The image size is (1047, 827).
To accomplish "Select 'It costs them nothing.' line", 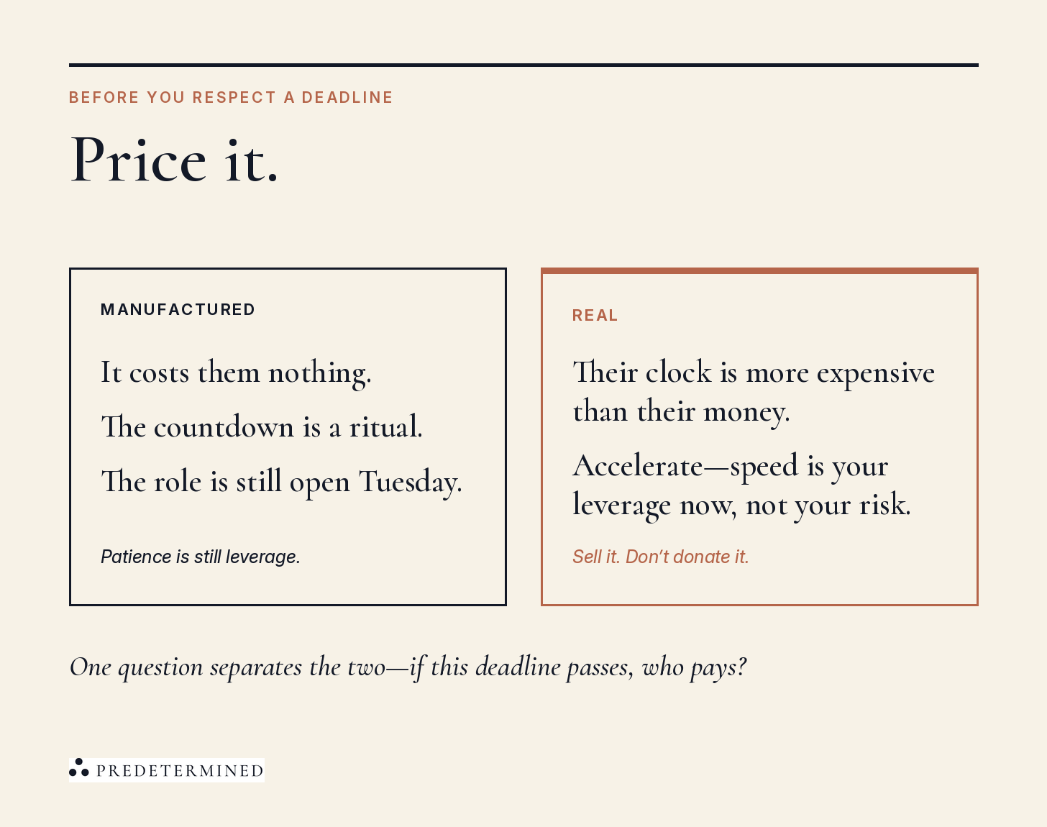I will pyautogui.click(x=236, y=373).
